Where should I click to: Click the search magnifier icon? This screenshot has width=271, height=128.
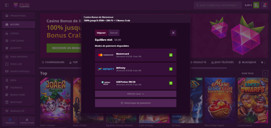click(197, 5)
